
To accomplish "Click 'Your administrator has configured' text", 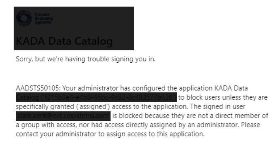I will pyautogui.click(x=106, y=88).
